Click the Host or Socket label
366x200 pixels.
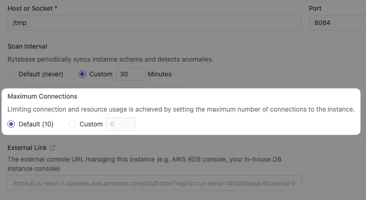tap(30, 8)
